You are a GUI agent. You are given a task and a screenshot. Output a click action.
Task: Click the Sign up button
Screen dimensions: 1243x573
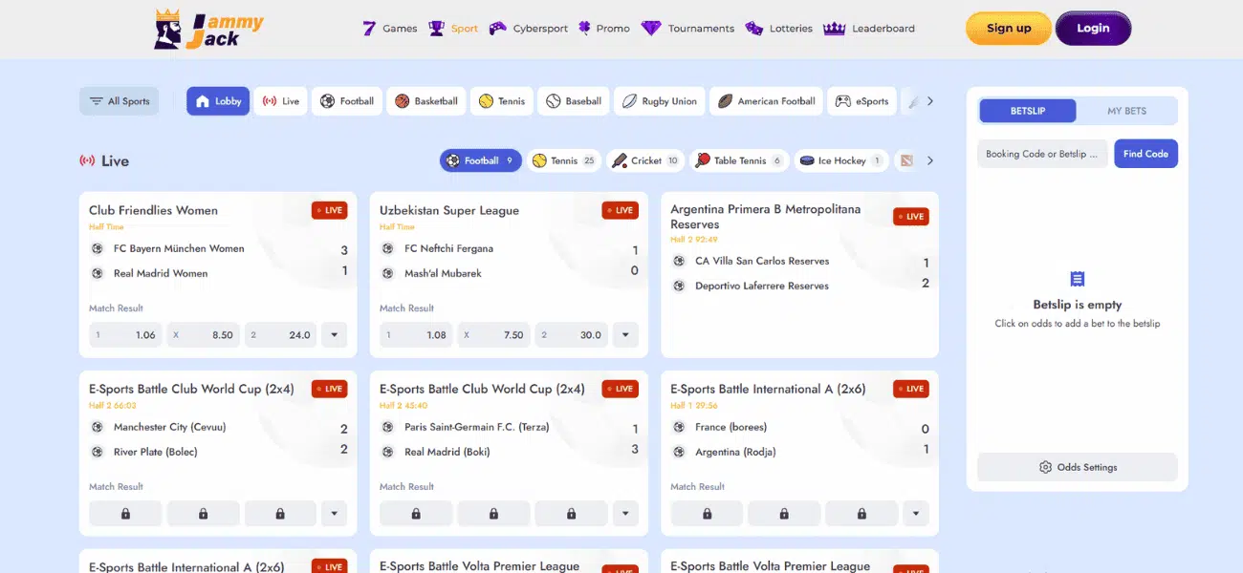[1009, 29]
